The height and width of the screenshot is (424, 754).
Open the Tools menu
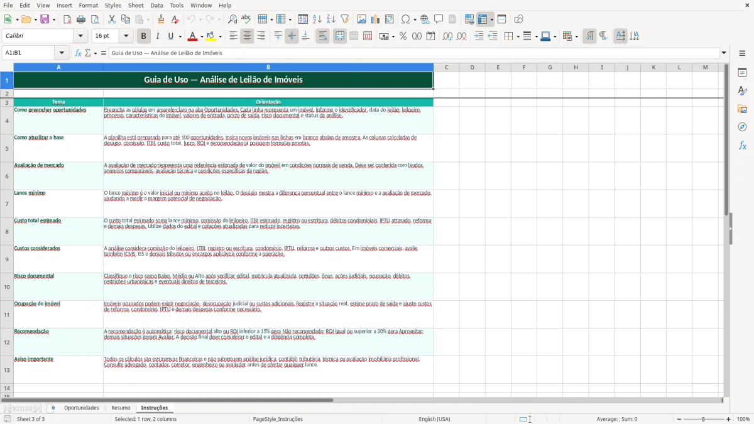pyautogui.click(x=177, y=5)
